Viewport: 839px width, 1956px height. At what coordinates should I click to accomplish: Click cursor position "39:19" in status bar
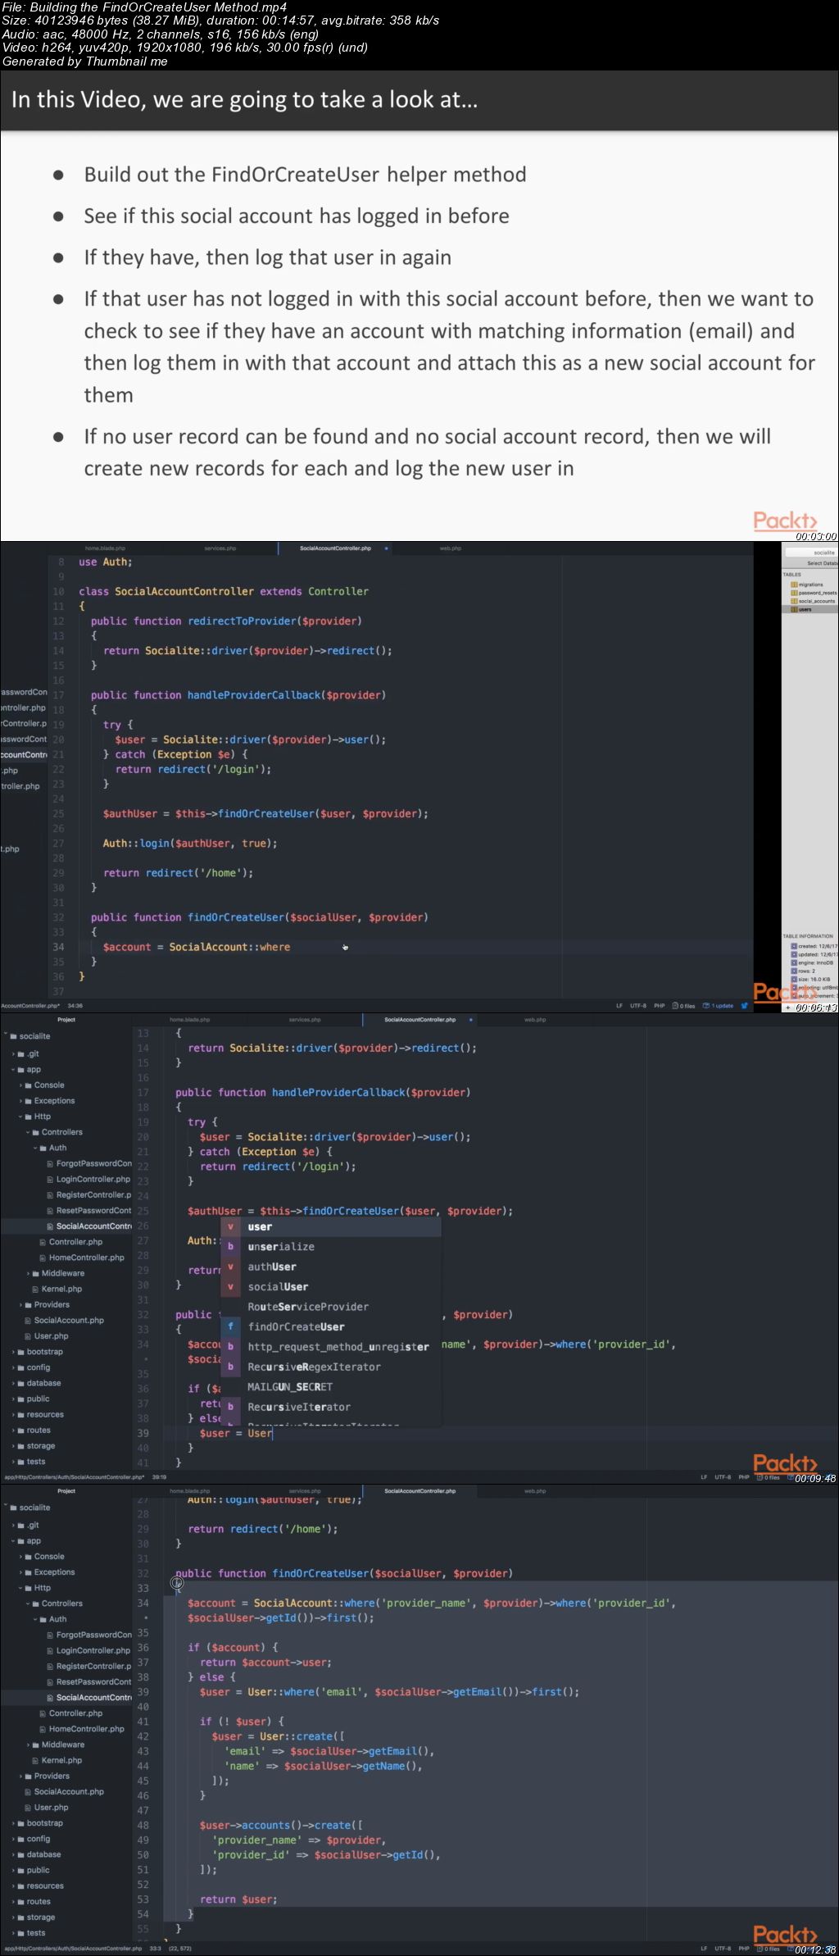161,1477
